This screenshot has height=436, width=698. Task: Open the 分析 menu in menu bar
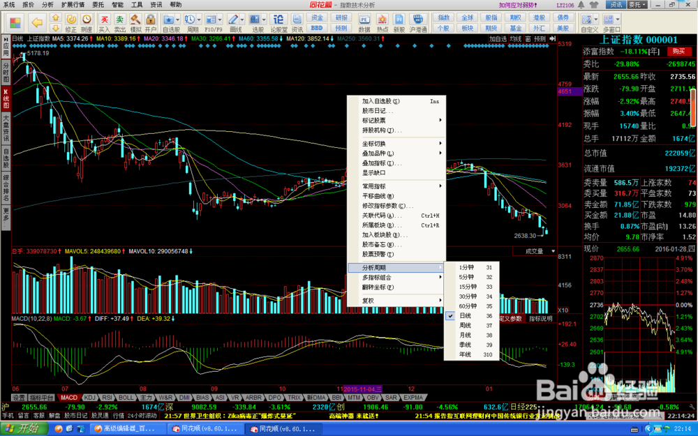pyautogui.click(x=47, y=4)
